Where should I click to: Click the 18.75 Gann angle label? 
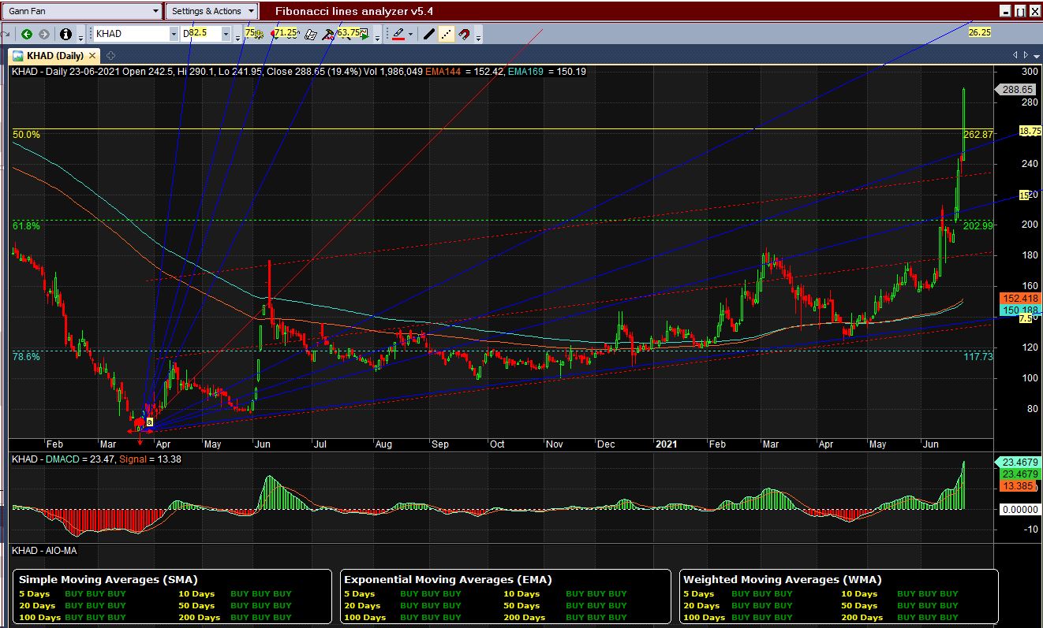[x=1030, y=131]
